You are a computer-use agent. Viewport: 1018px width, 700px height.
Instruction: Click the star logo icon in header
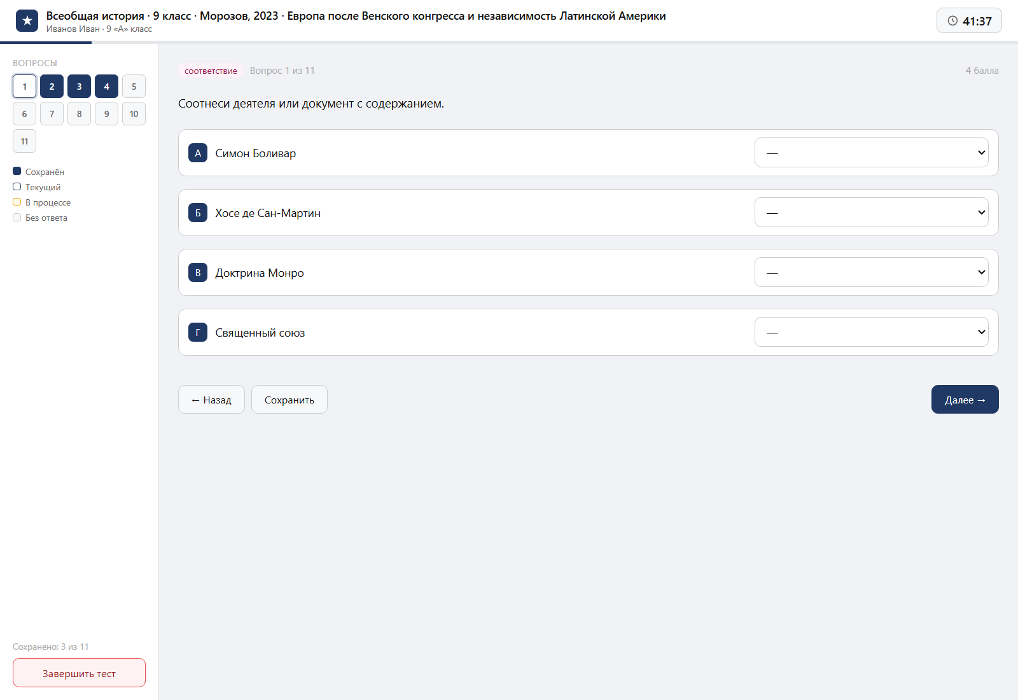(x=27, y=21)
